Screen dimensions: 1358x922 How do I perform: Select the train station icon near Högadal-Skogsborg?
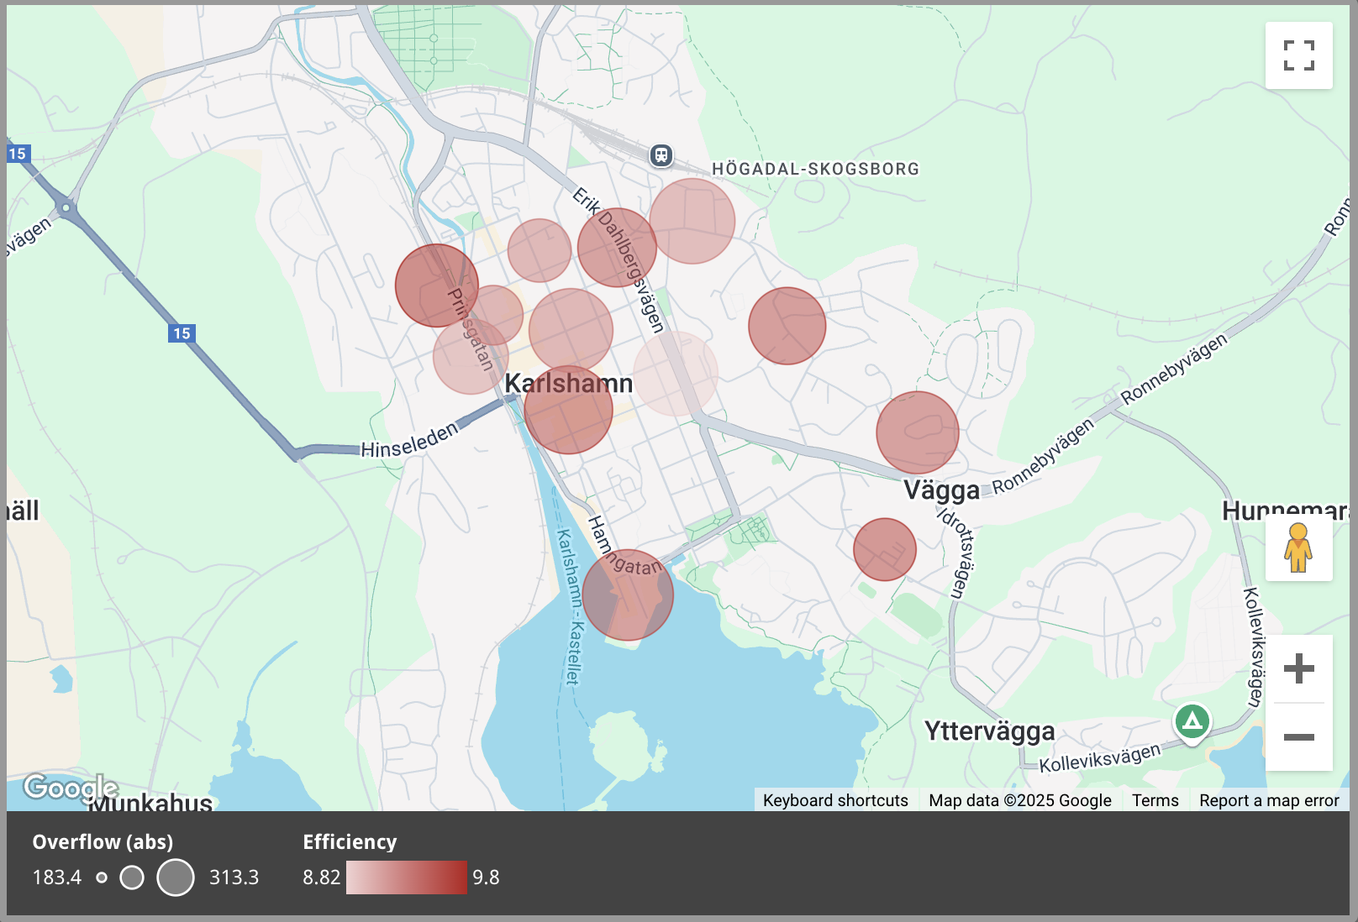coord(661,155)
